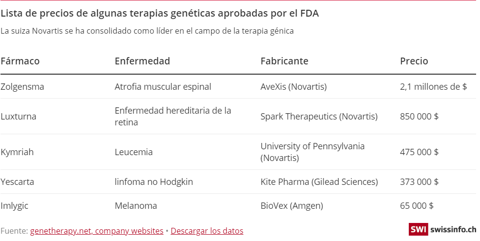480x241 pixels.
Task: Click the 850 000 $ price cell
Action: 419,117
